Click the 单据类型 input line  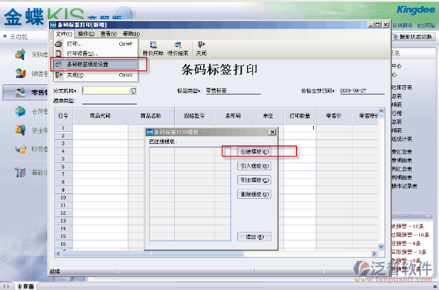click(x=109, y=100)
